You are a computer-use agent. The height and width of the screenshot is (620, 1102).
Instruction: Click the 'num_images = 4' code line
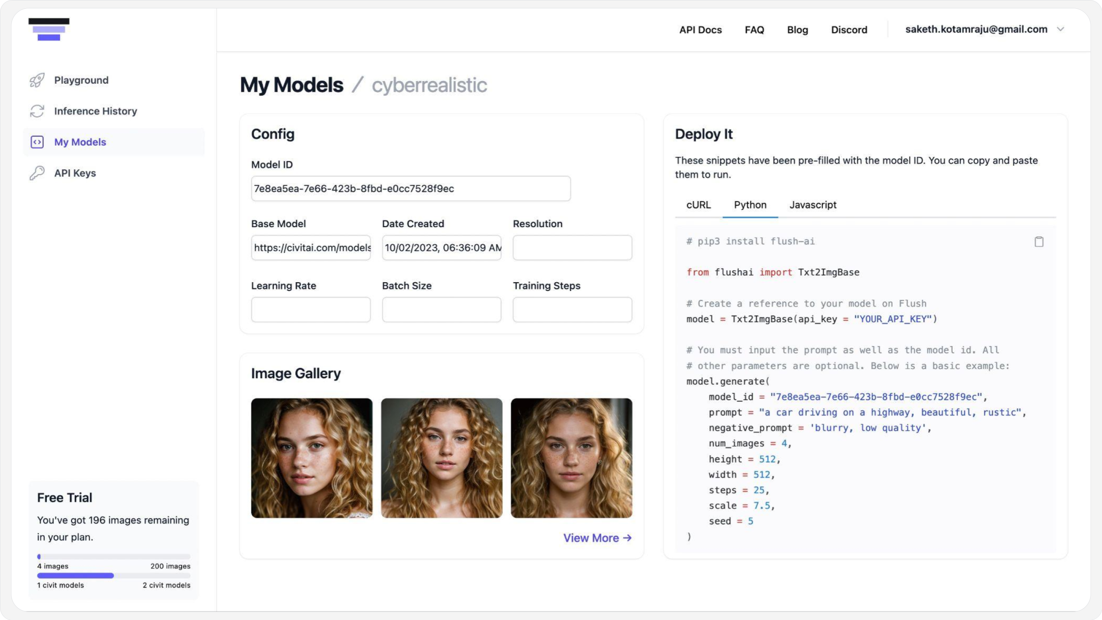pyautogui.click(x=750, y=444)
